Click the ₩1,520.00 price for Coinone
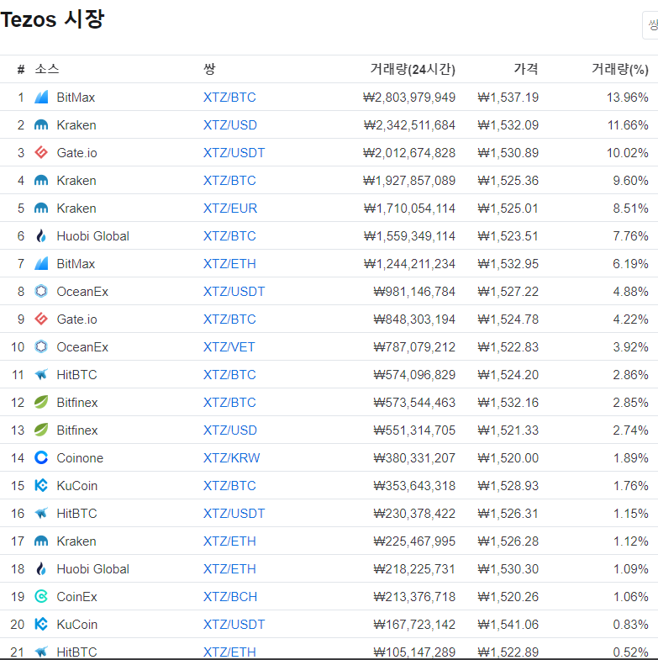 coord(508,458)
